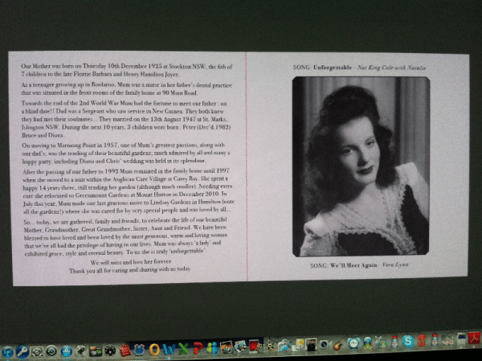Open iMovie star icon in dock

pyautogui.click(x=270, y=346)
